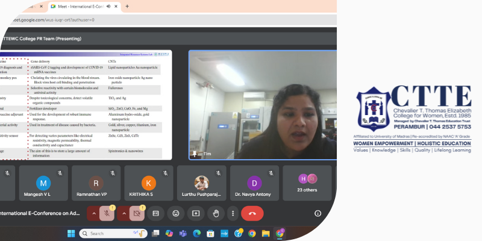Screen dimensions: 482x241
Task: Mute the Meet tab via speaker icon
Action: click(108, 7)
